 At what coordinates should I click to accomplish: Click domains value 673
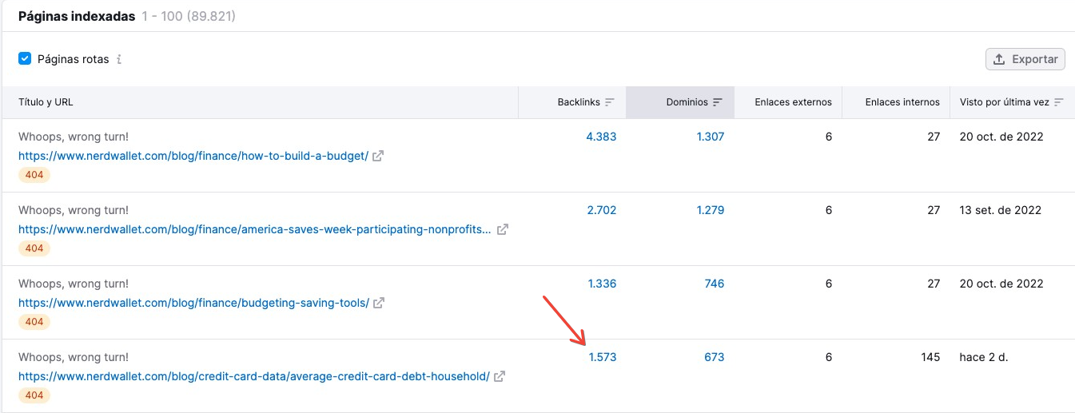coord(714,357)
